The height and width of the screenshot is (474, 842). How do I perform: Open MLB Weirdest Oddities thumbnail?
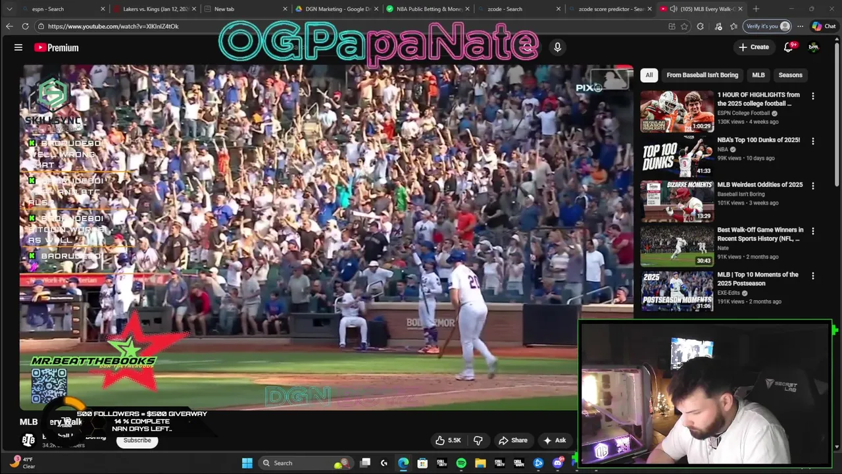677,201
